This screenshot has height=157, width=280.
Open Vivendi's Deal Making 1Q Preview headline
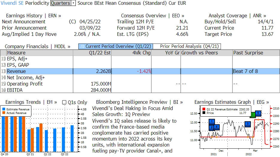133,111
